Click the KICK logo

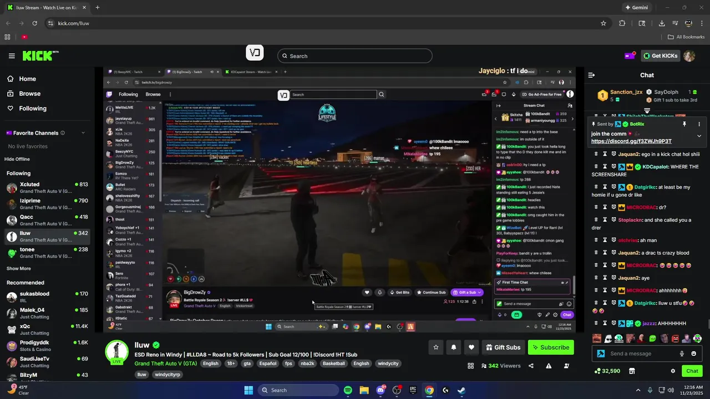point(40,55)
